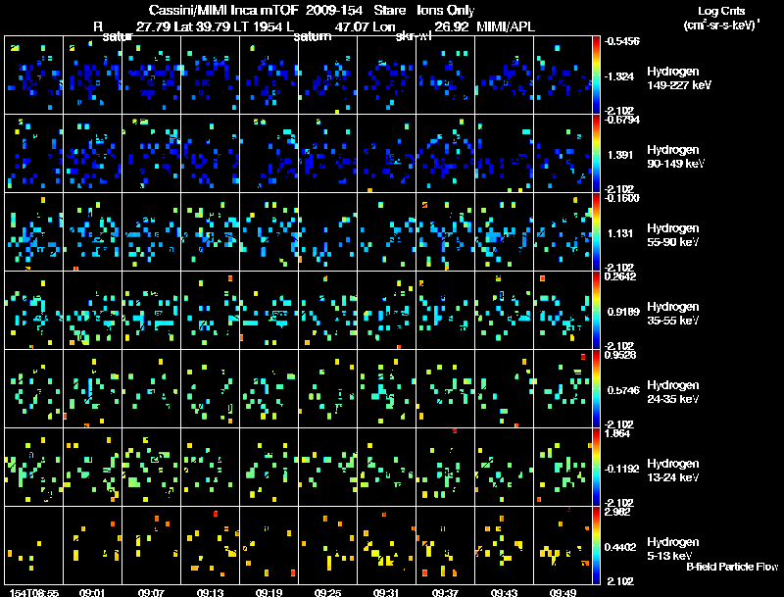Click the 1.864 colorbar value

pos(617,433)
